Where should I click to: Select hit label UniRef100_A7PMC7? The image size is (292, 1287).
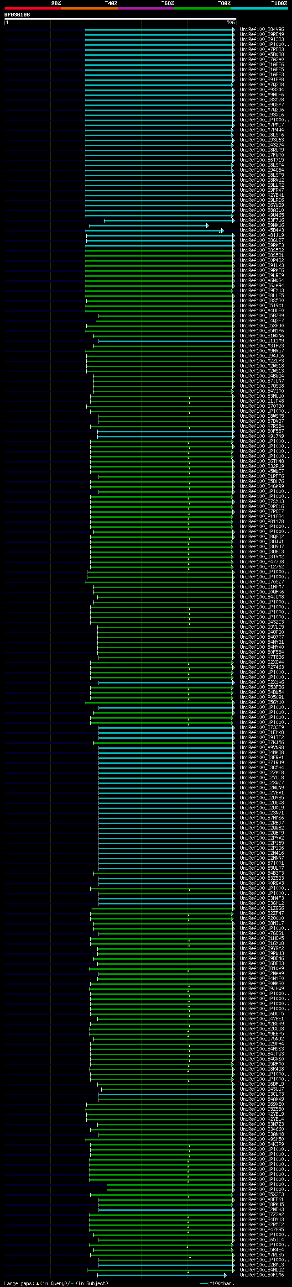[x=261, y=125]
